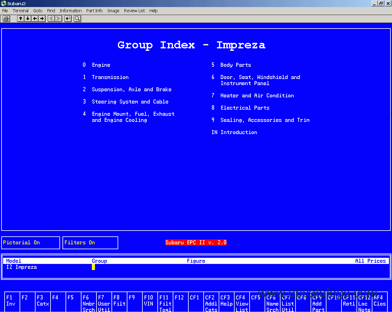Viewport: 392px width, 312px height.
Task: Click the Enter return-arrow toolbar icon
Action: pos(68,19)
